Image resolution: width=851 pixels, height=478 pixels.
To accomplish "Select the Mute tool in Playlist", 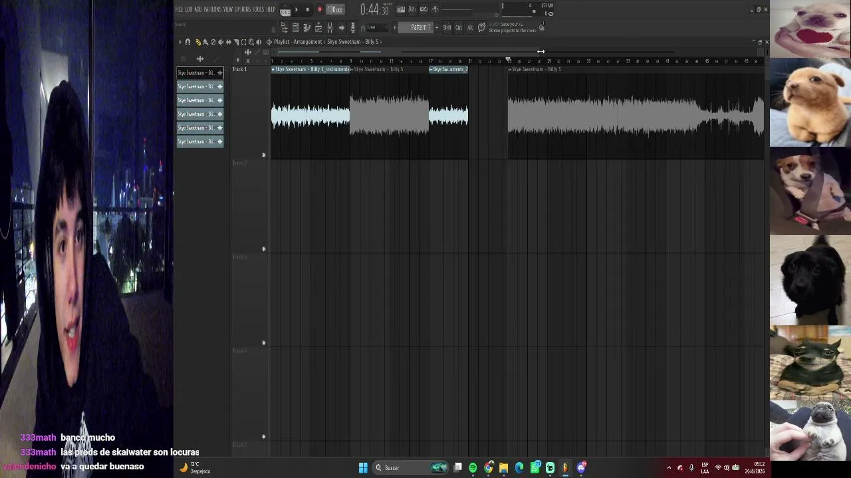I will [221, 42].
